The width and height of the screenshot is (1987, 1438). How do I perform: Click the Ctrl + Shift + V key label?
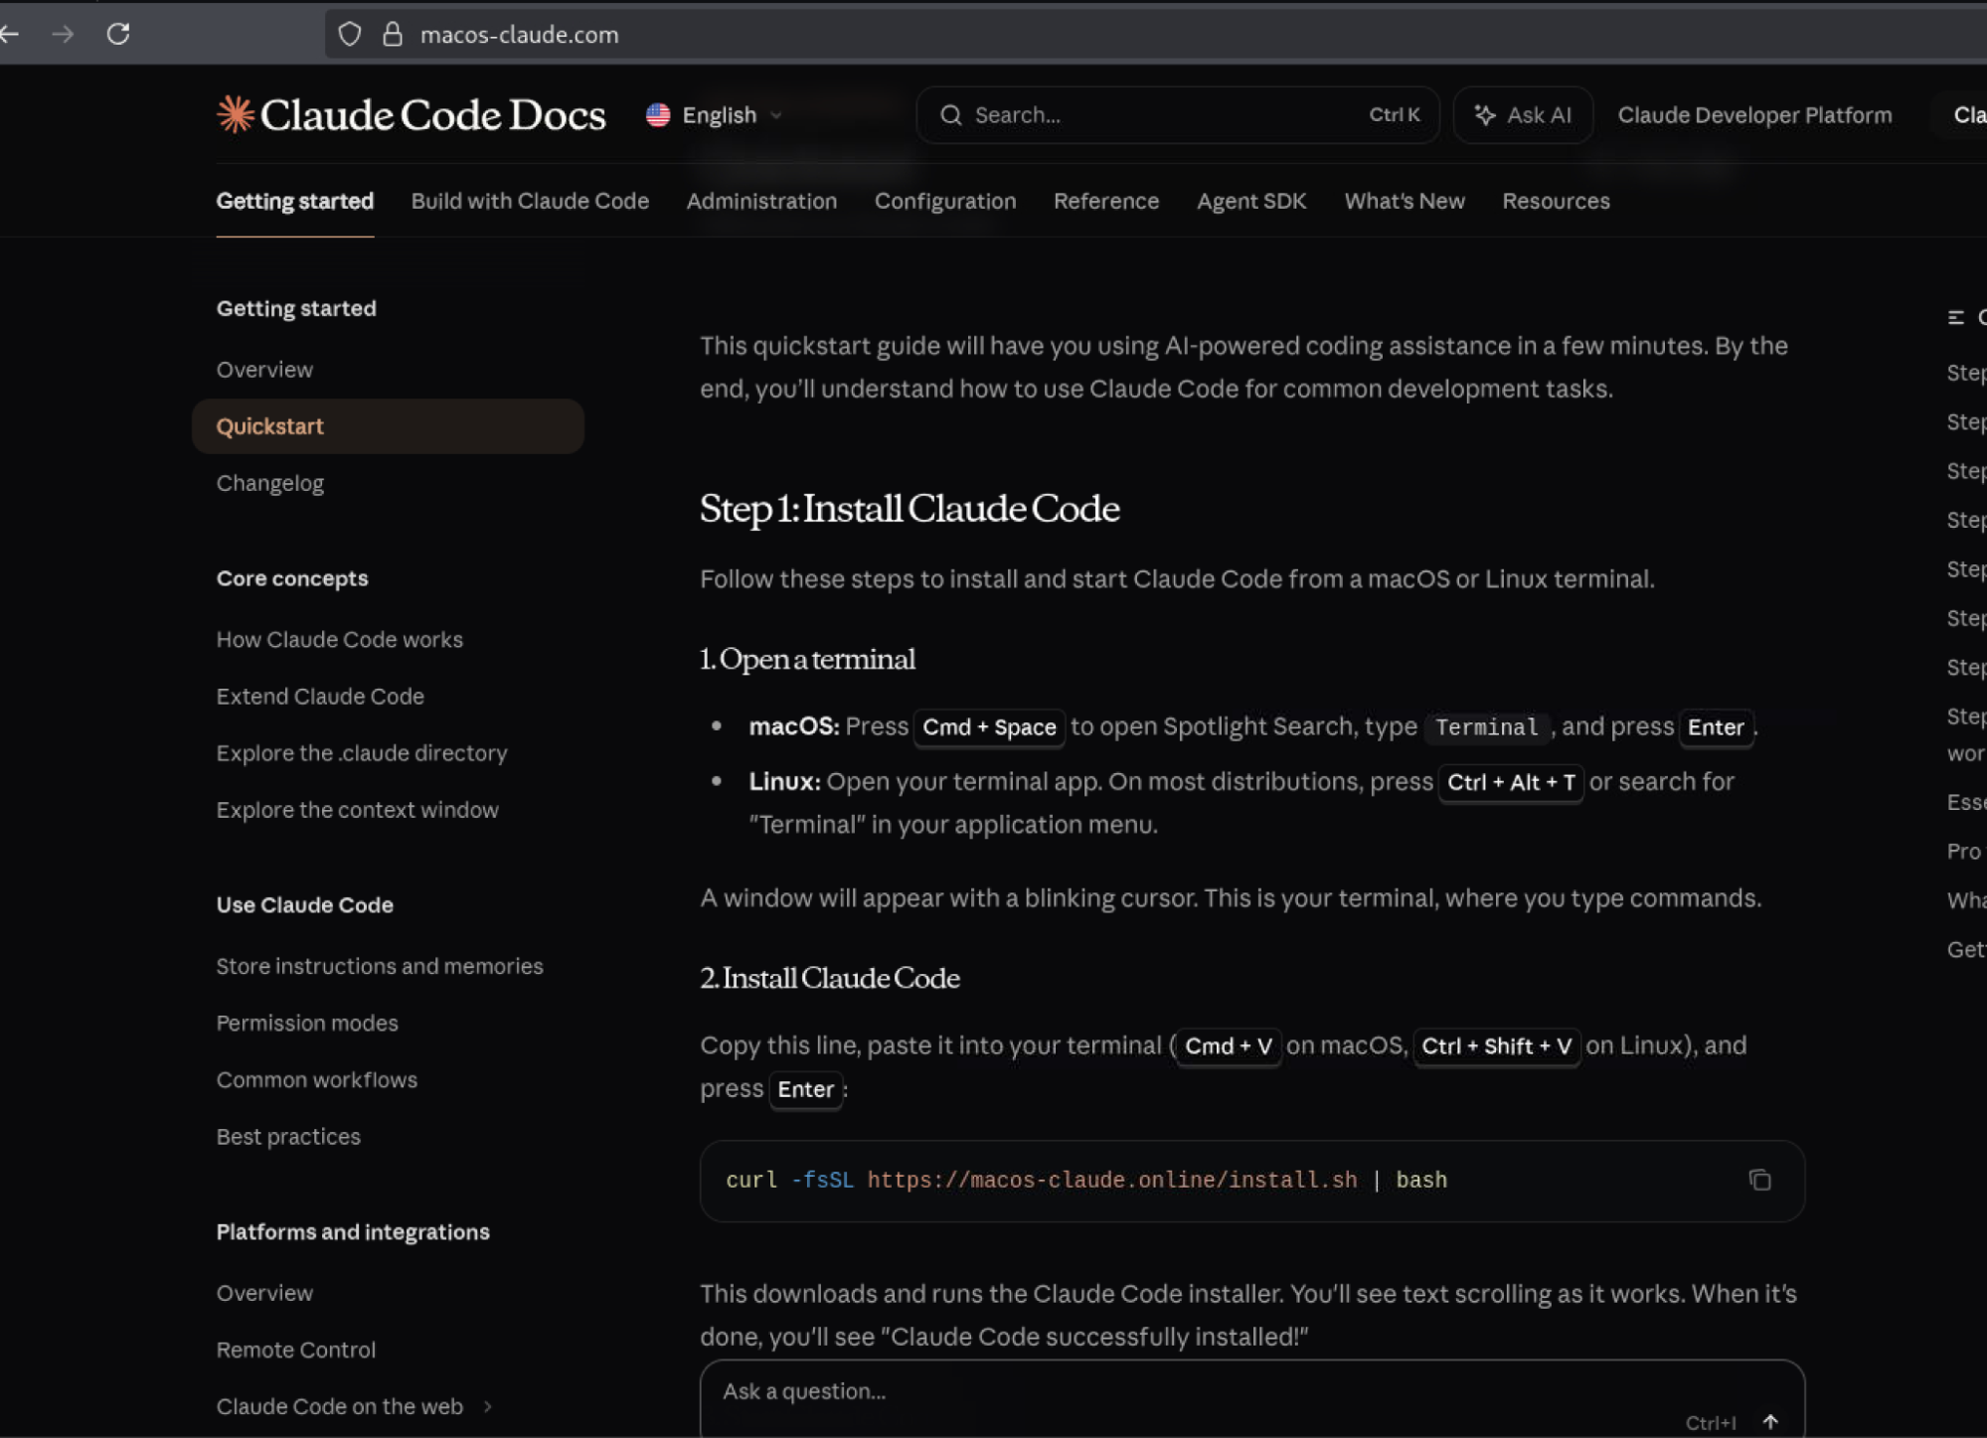pos(1496,1046)
